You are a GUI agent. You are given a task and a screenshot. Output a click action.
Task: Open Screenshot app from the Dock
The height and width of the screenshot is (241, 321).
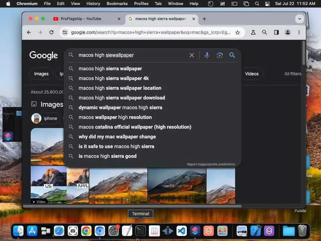[x=73, y=231]
